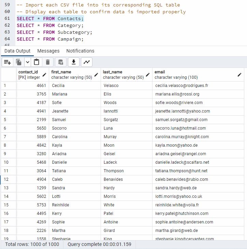Edit the email column pencil icon
This screenshot has height=249, width=247.
point(239,75)
